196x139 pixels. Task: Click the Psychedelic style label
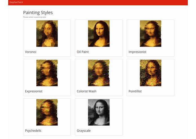(x=33, y=131)
